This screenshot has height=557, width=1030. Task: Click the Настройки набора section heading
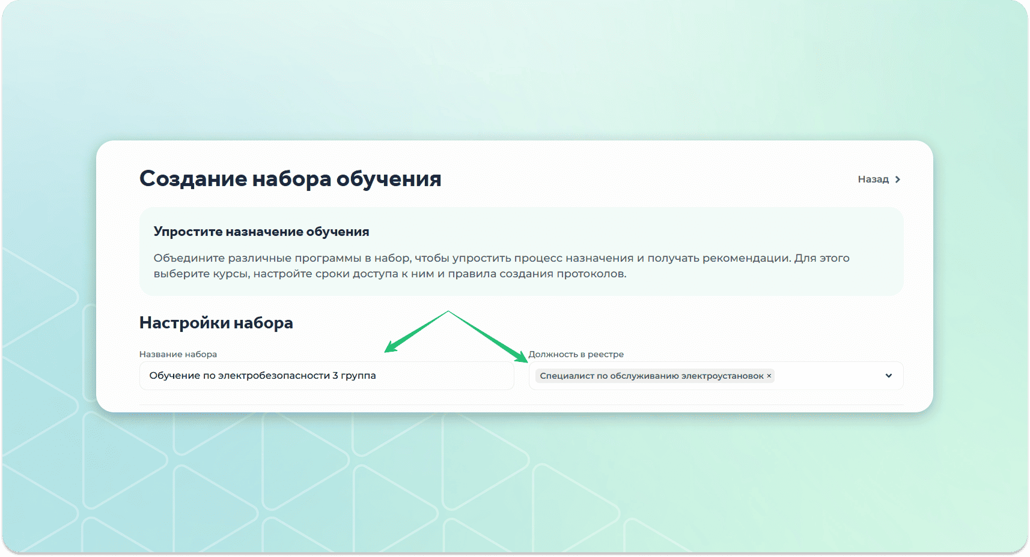coord(216,323)
